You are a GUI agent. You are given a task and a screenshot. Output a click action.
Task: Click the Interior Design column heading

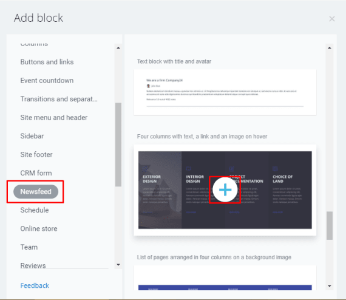coord(195,179)
